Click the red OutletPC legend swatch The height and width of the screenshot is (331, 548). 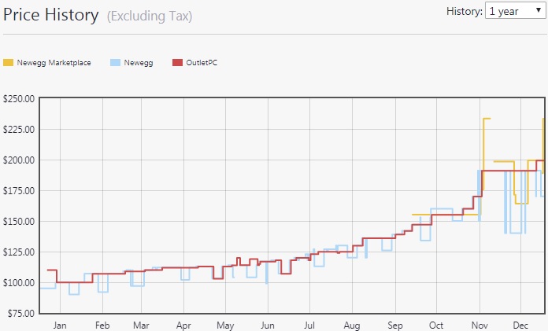click(x=177, y=63)
